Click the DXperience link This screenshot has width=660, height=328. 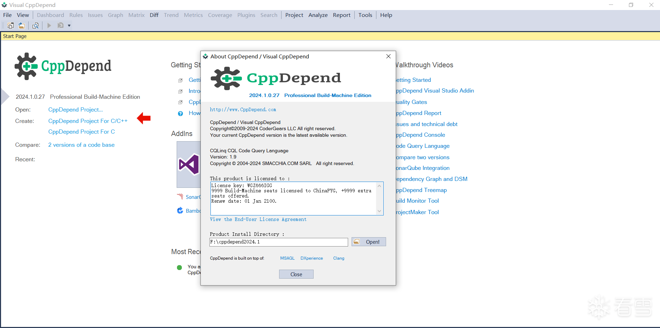click(x=312, y=258)
